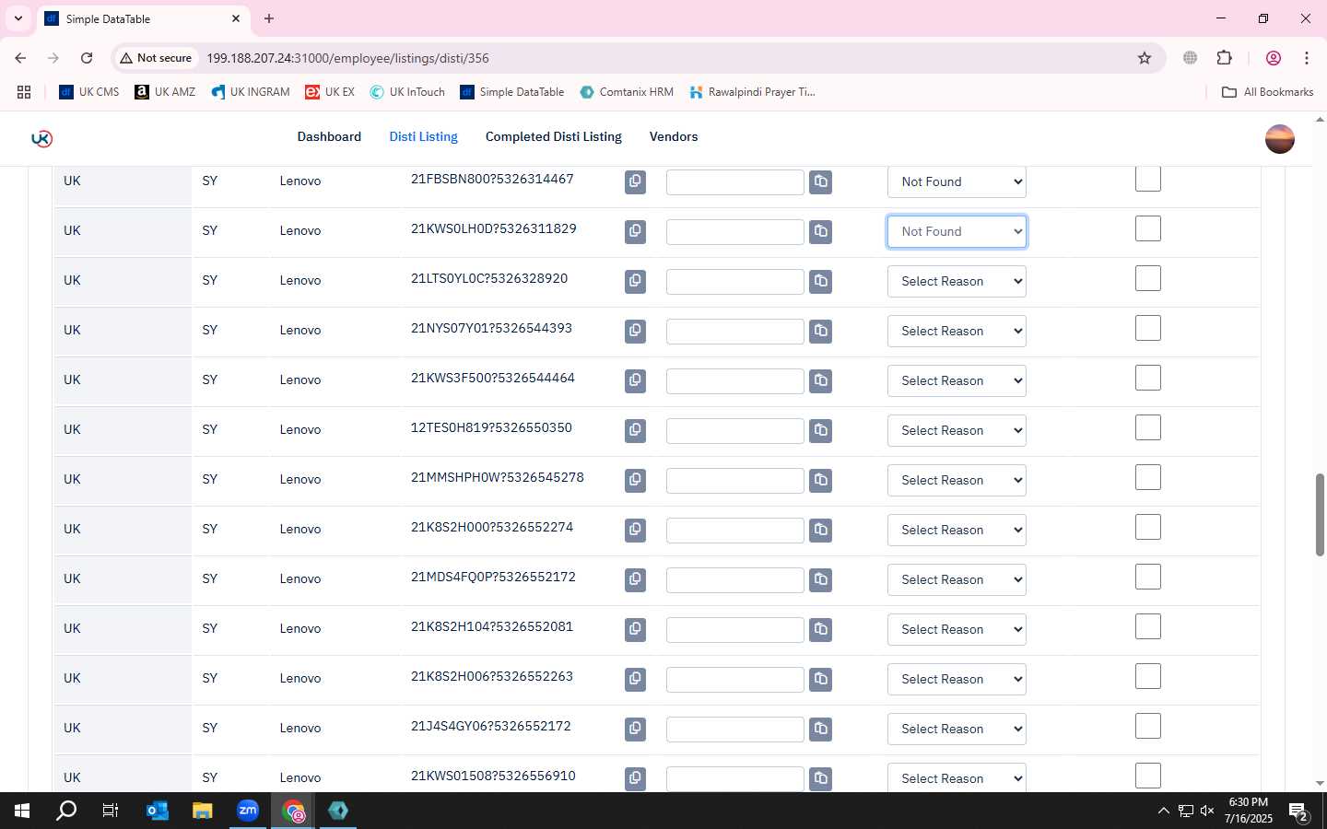Copy part number 21MDS4FQ0P?5326552172

click(635, 579)
